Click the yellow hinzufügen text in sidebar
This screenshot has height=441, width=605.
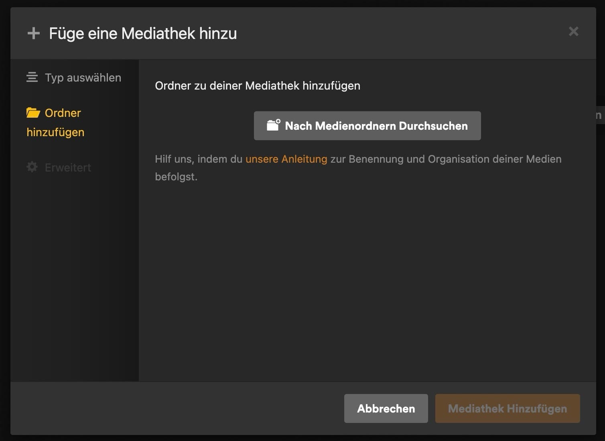coord(55,132)
